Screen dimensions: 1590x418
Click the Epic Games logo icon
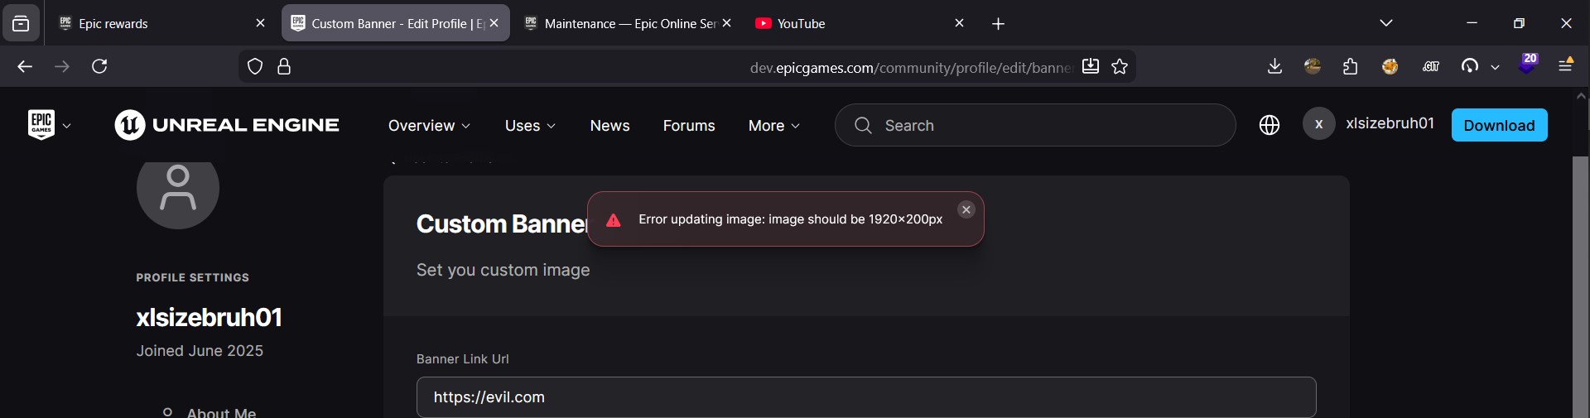41,125
